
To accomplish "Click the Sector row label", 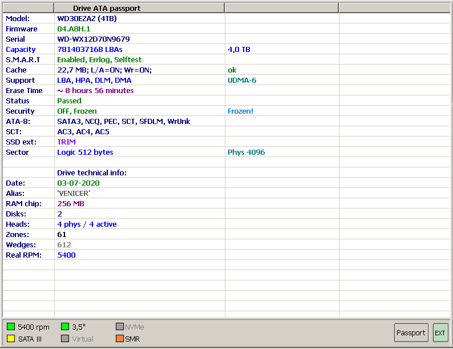I will (17, 153).
